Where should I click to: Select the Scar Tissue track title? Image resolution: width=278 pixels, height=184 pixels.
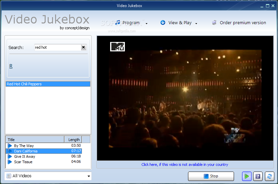(23, 162)
